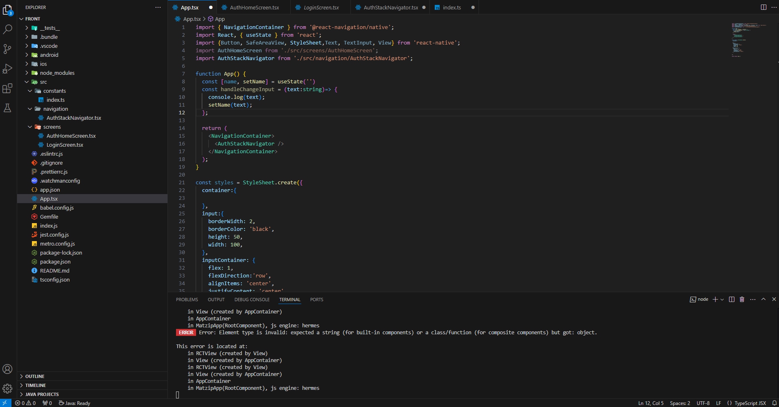Change end of line sequence LF

tap(718, 403)
